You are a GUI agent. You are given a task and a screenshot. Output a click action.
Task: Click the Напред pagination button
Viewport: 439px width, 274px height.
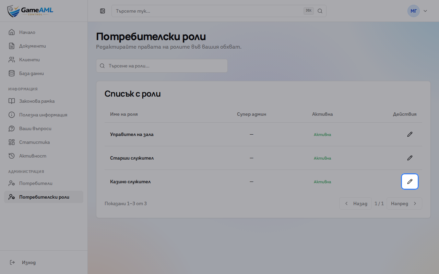[x=404, y=203]
